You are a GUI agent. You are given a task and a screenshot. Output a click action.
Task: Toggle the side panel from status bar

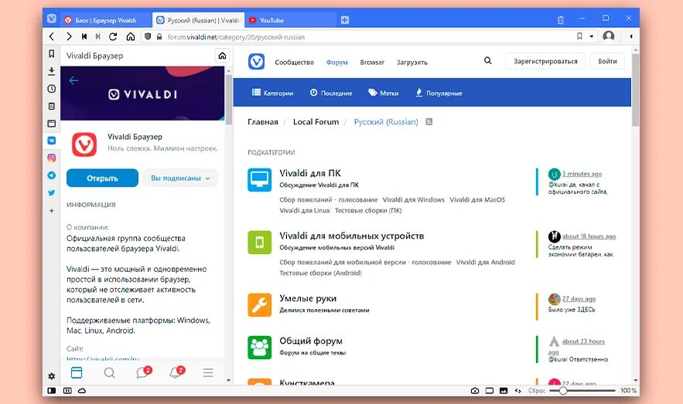pos(51,391)
